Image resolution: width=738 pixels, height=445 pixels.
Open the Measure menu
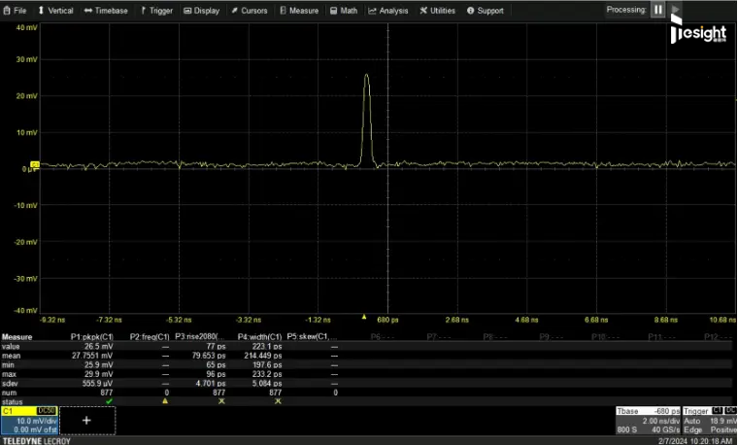click(299, 11)
